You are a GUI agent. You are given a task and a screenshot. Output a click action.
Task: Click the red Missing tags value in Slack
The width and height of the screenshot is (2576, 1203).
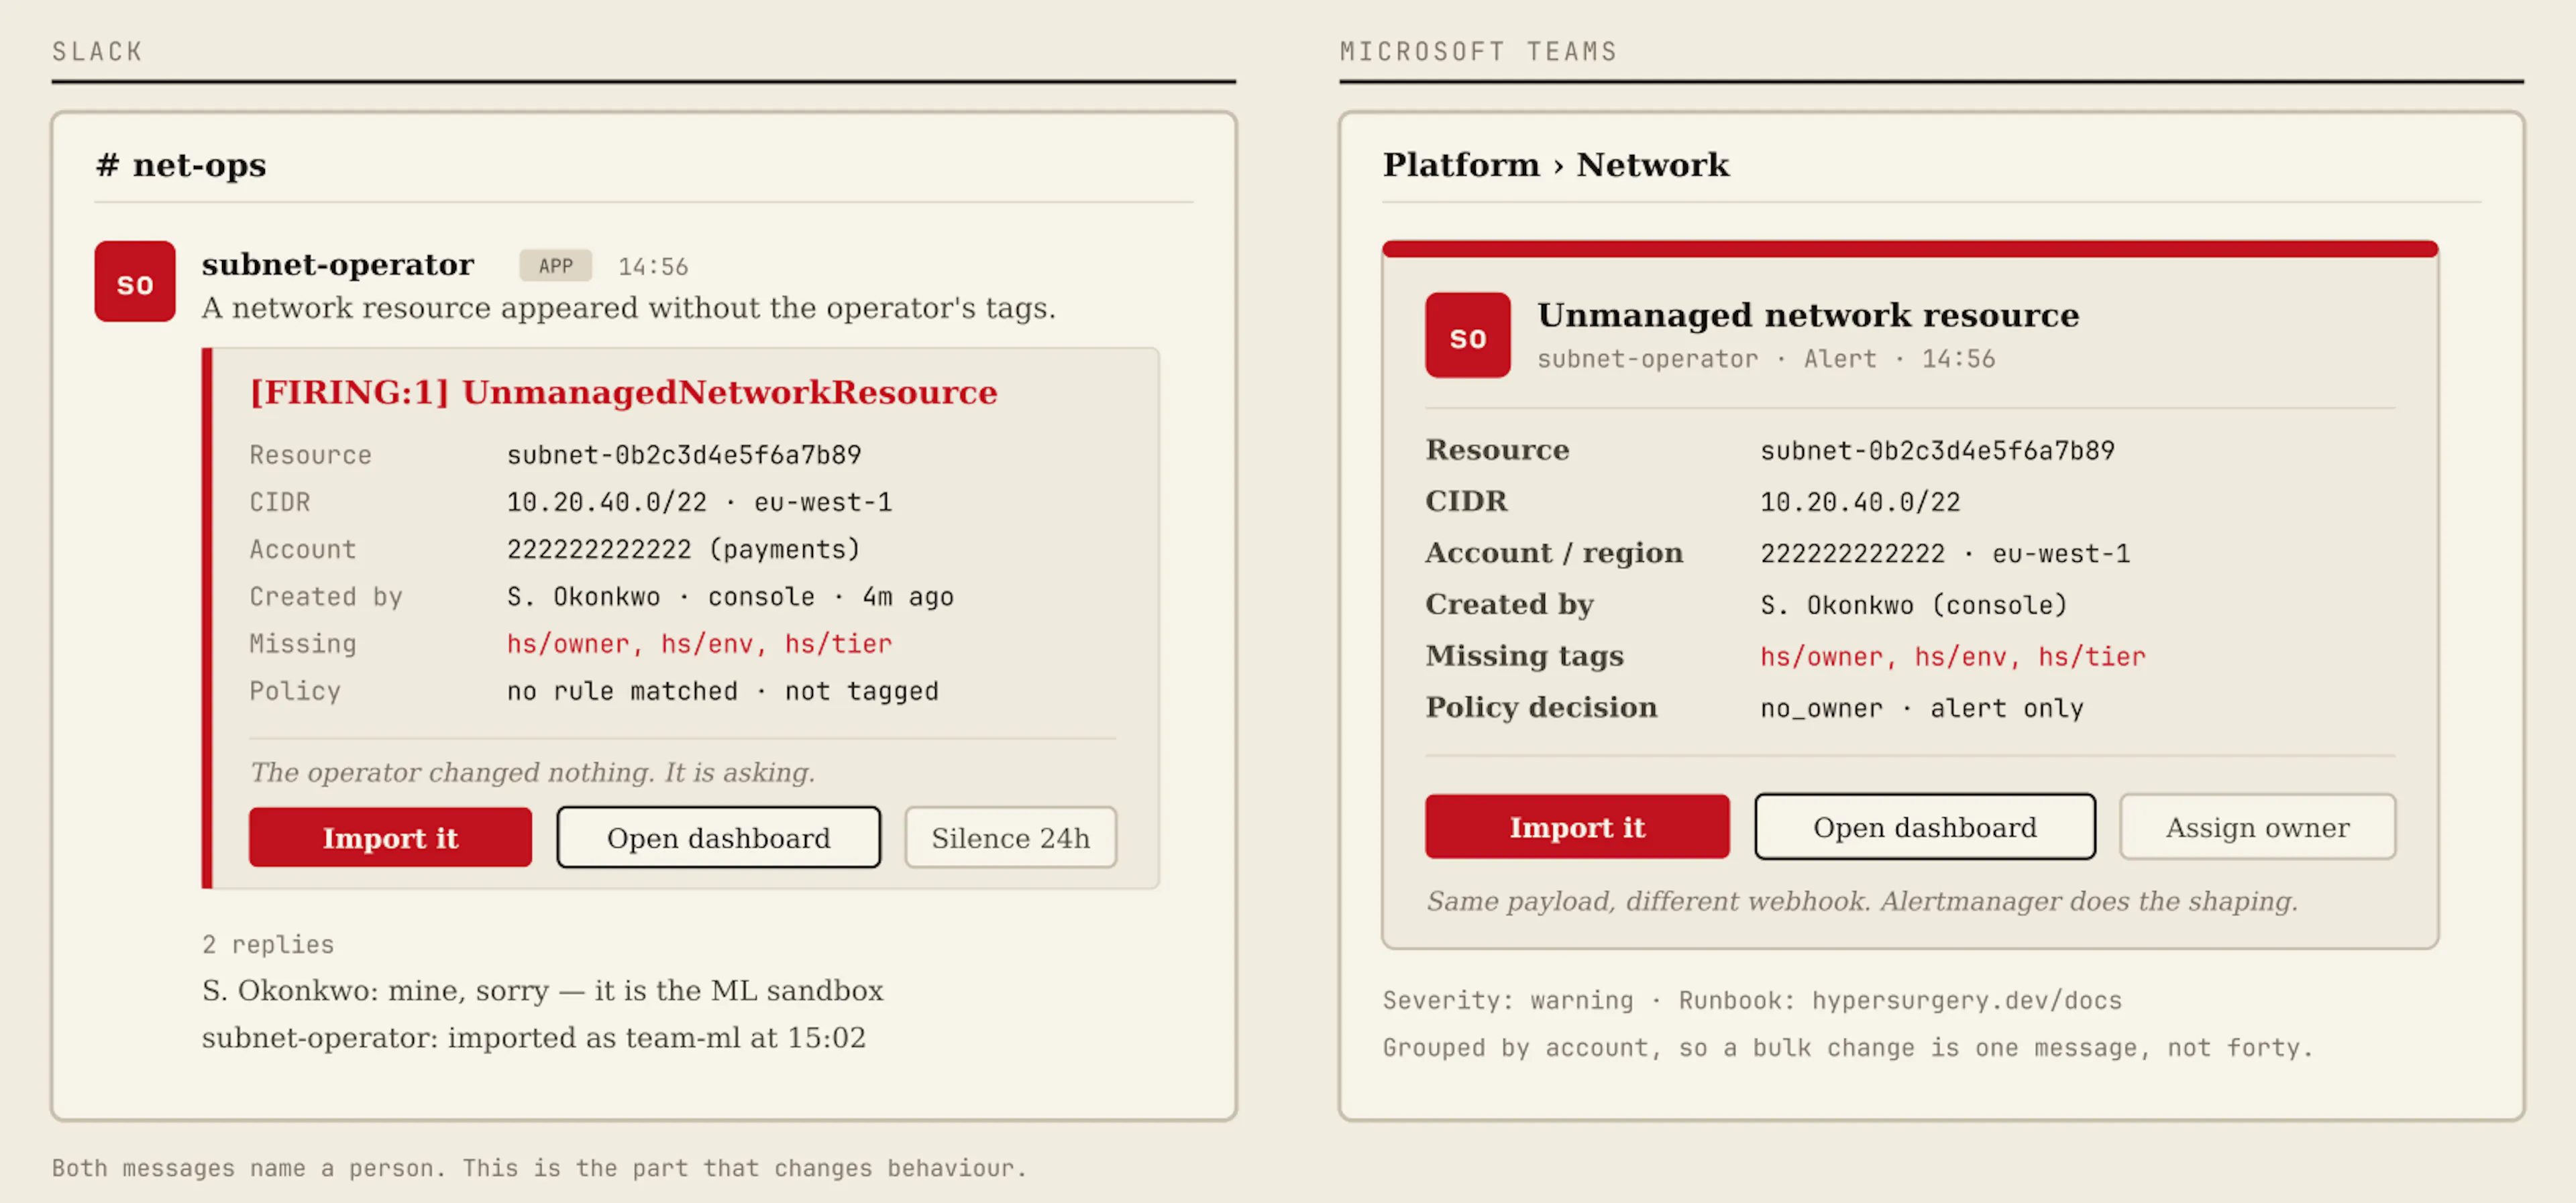click(699, 643)
